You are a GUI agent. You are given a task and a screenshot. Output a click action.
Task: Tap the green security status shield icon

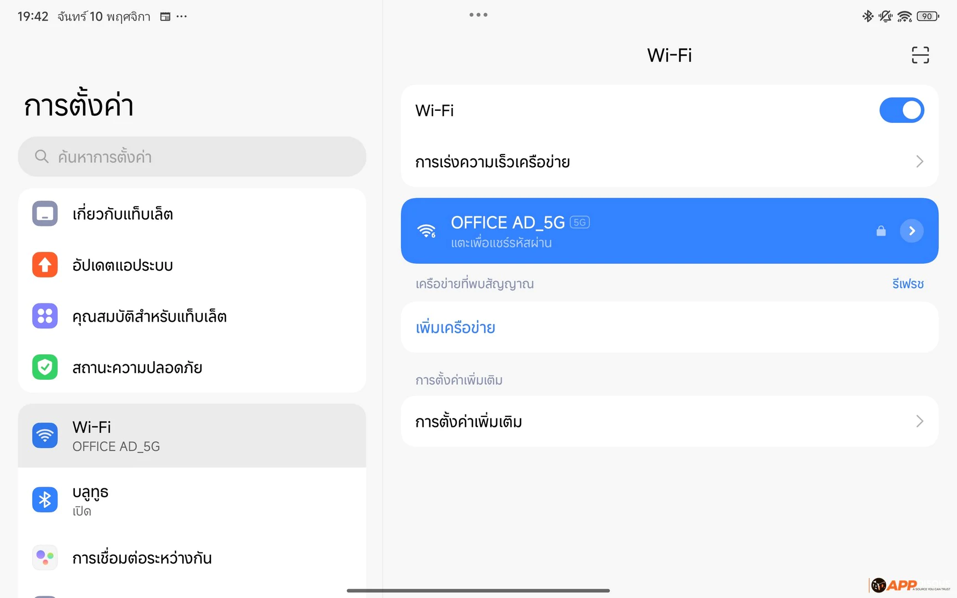point(45,367)
